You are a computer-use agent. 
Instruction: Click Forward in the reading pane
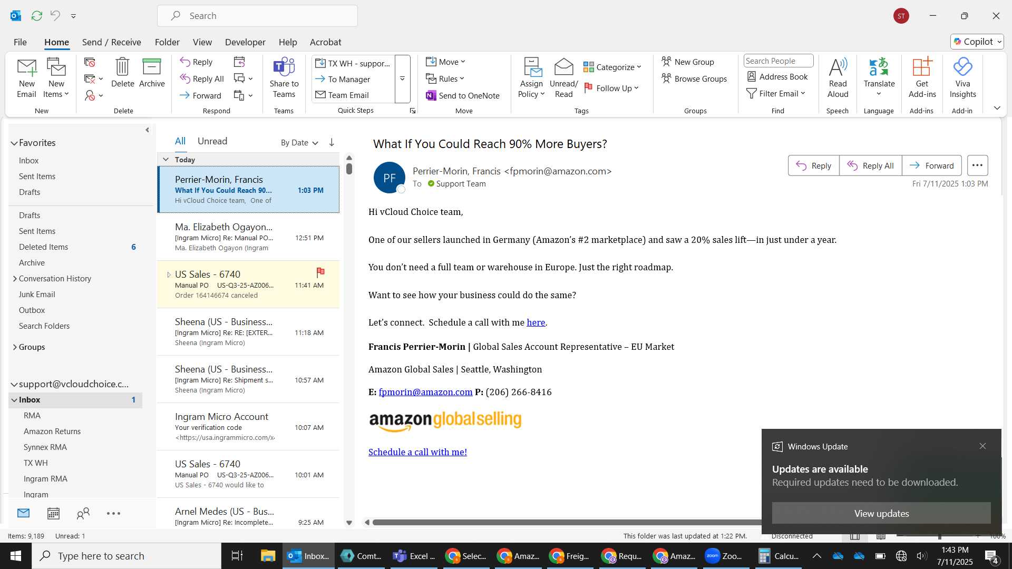[931, 165]
